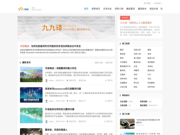Click the 诗歌翻译 landscape thumbnail
This screenshot has height=135, width=180.
[31, 74]
